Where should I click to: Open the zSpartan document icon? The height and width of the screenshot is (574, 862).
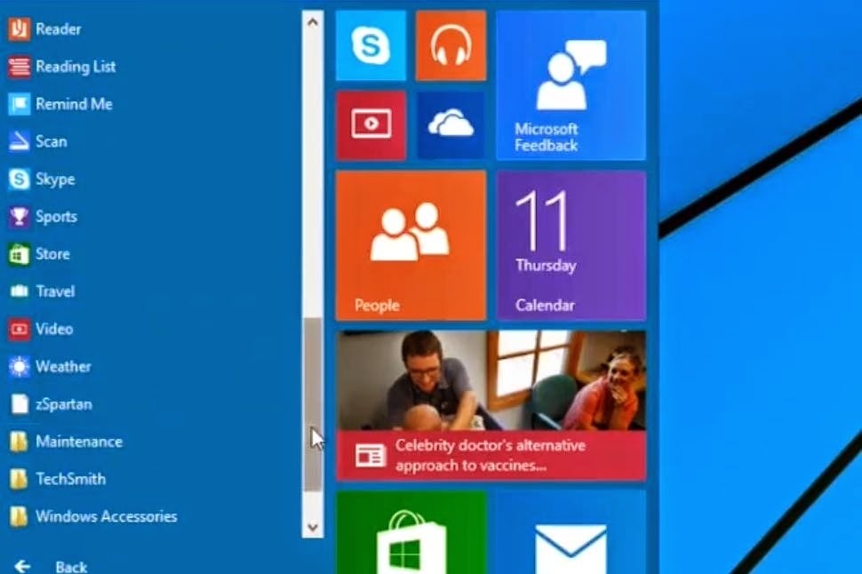pyautogui.click(x=19, y=404)
